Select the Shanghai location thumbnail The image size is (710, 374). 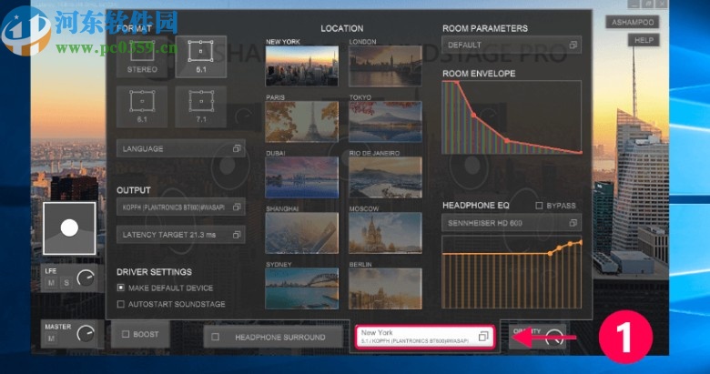tap(302, 233)
